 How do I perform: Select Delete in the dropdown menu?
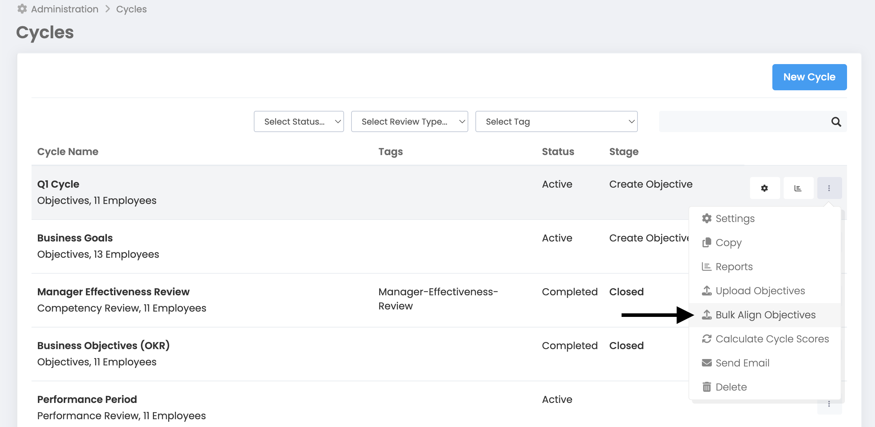(x=731, y=387)
